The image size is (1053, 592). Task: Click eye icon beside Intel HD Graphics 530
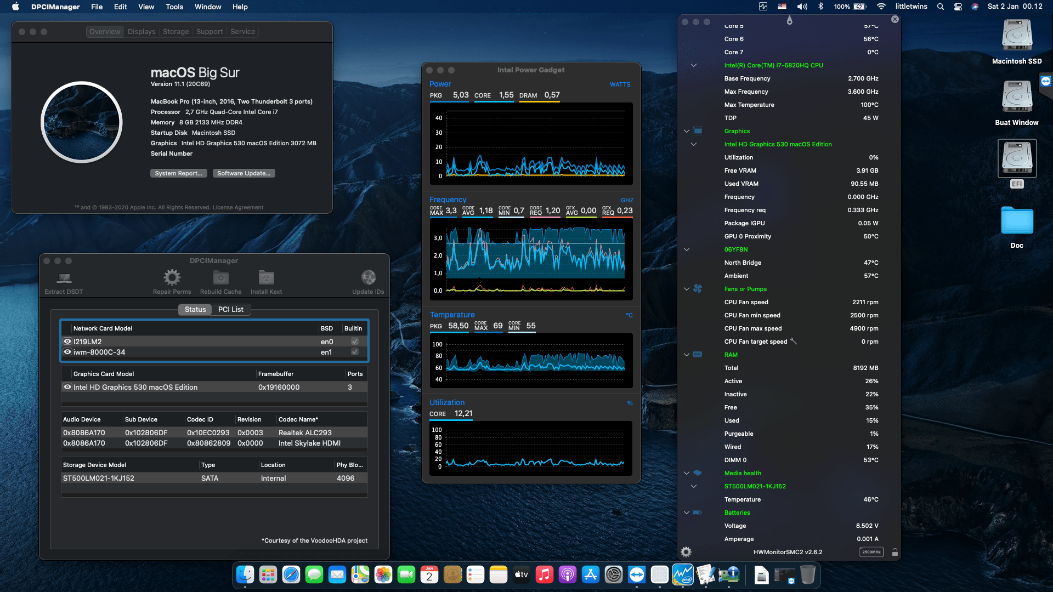[67, 386]
